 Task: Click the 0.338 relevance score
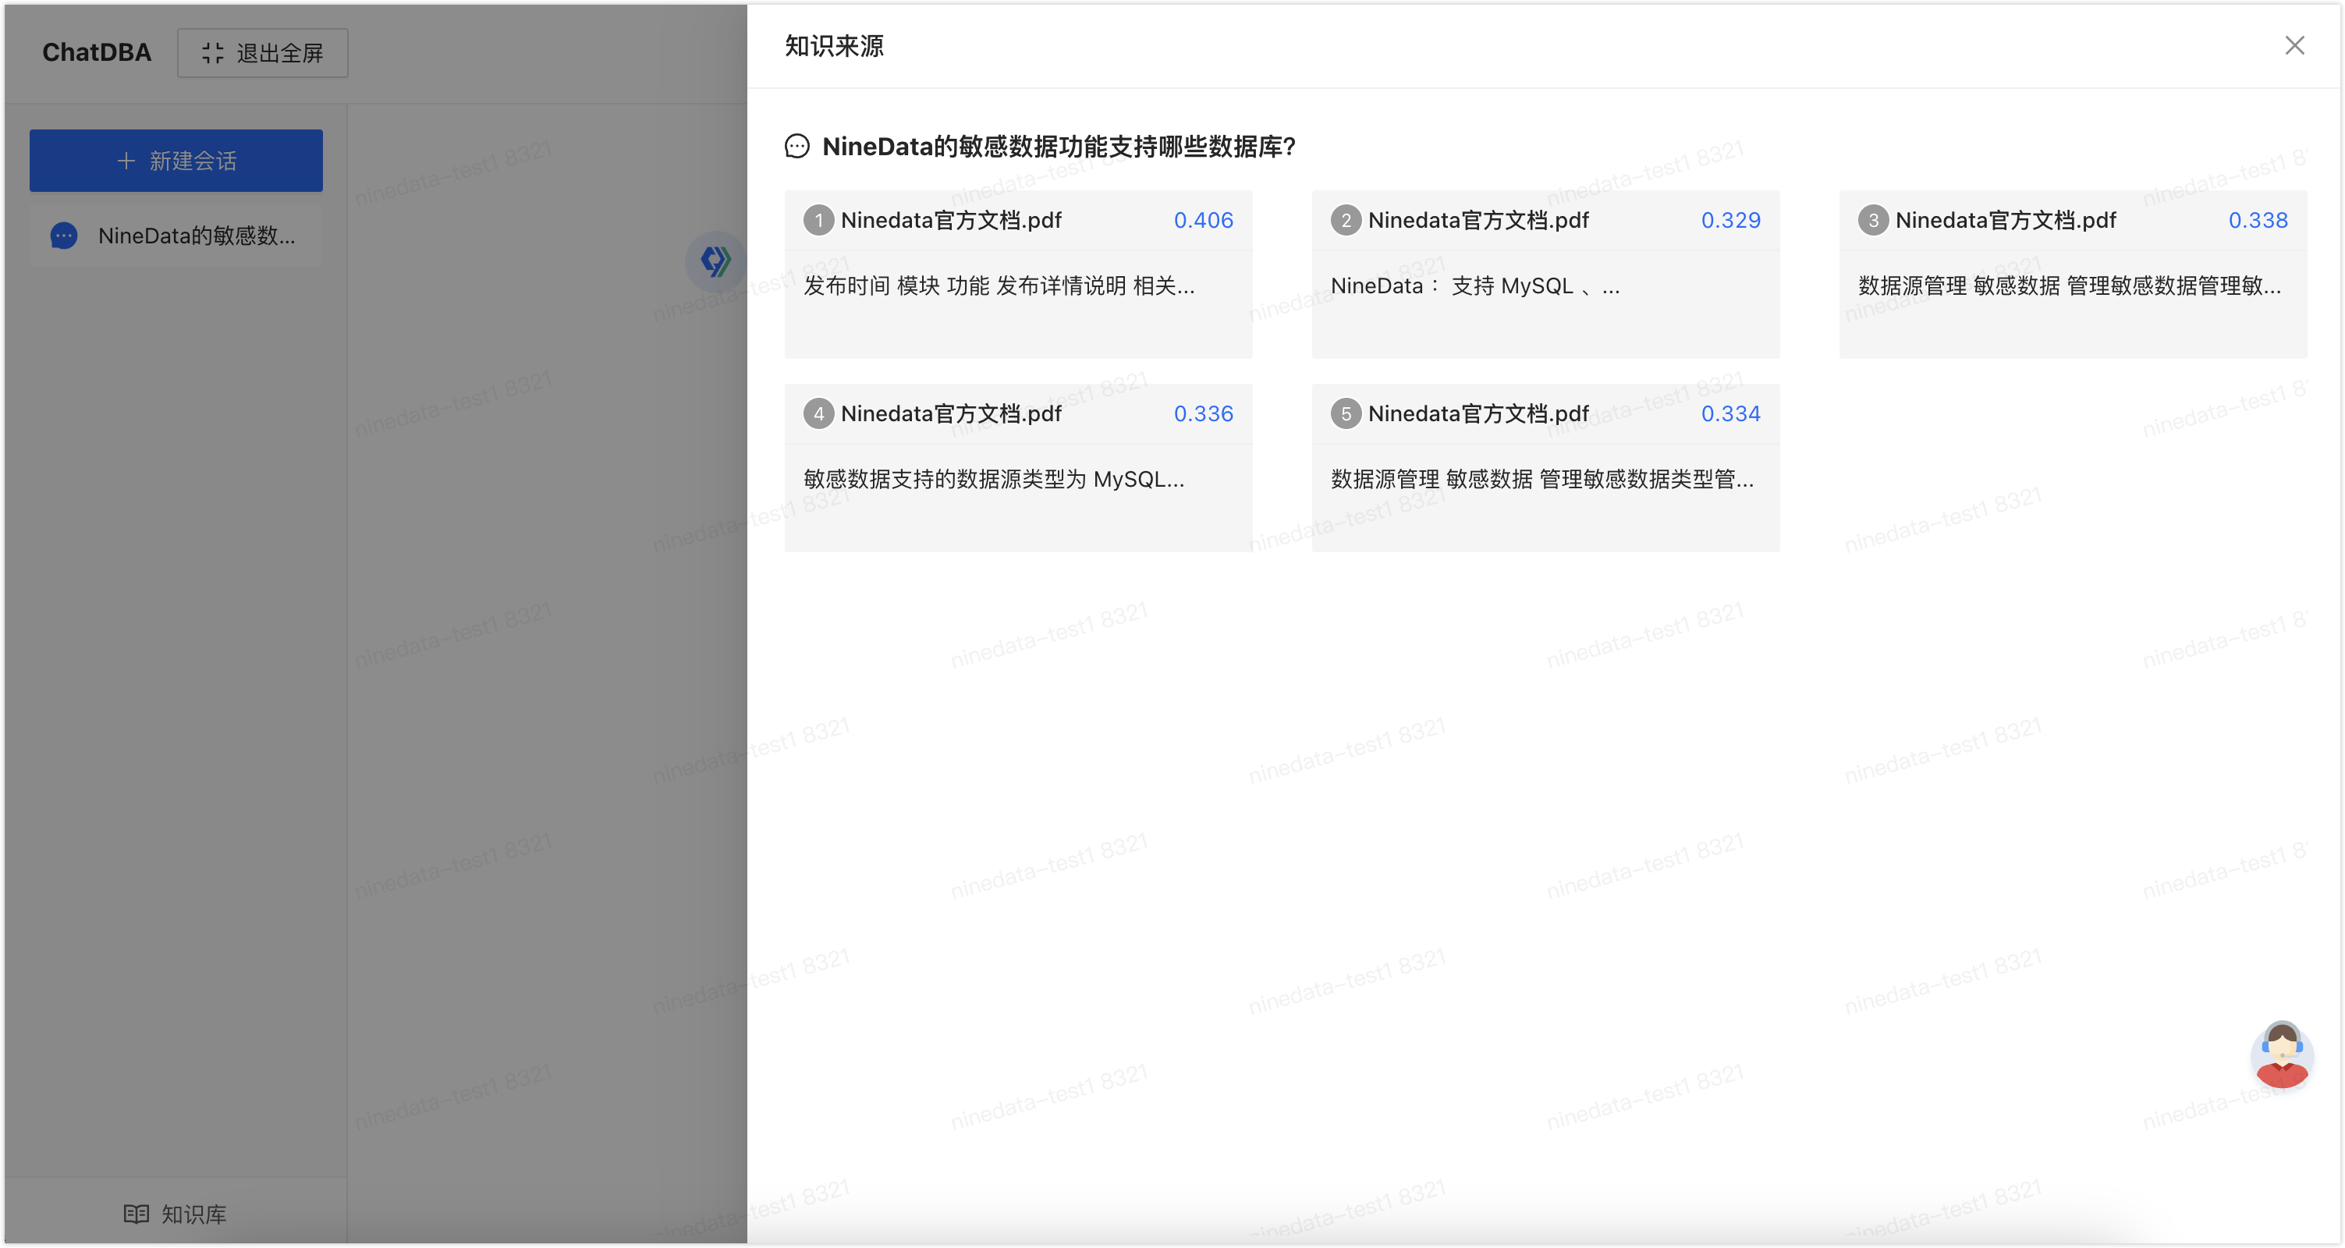(x=2257, y=220)
